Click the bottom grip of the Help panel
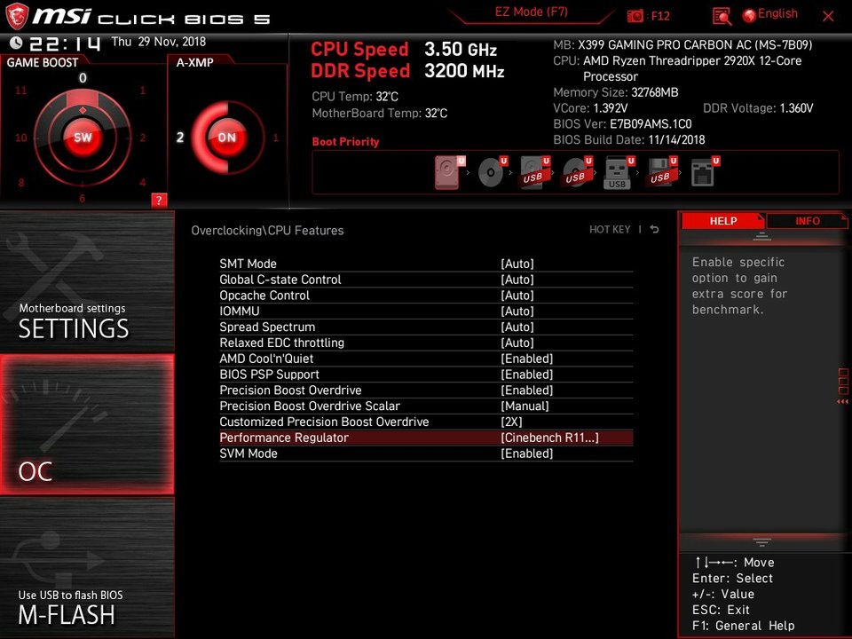 pyautogui.click(x=761, y=541)
